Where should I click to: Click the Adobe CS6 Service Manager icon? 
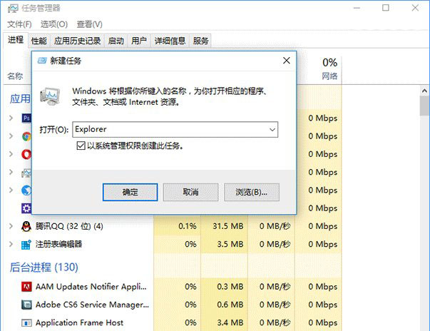[26, 305]
